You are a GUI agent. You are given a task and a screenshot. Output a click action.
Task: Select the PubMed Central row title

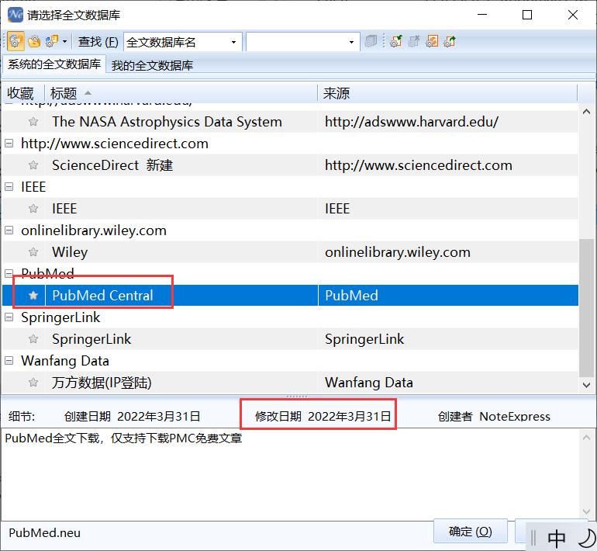pyautogui.click(x=102, y=296)
